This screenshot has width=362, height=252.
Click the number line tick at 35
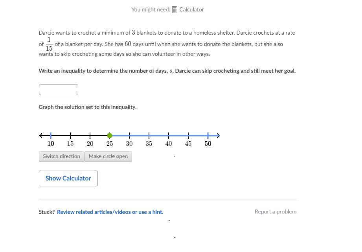149,136
